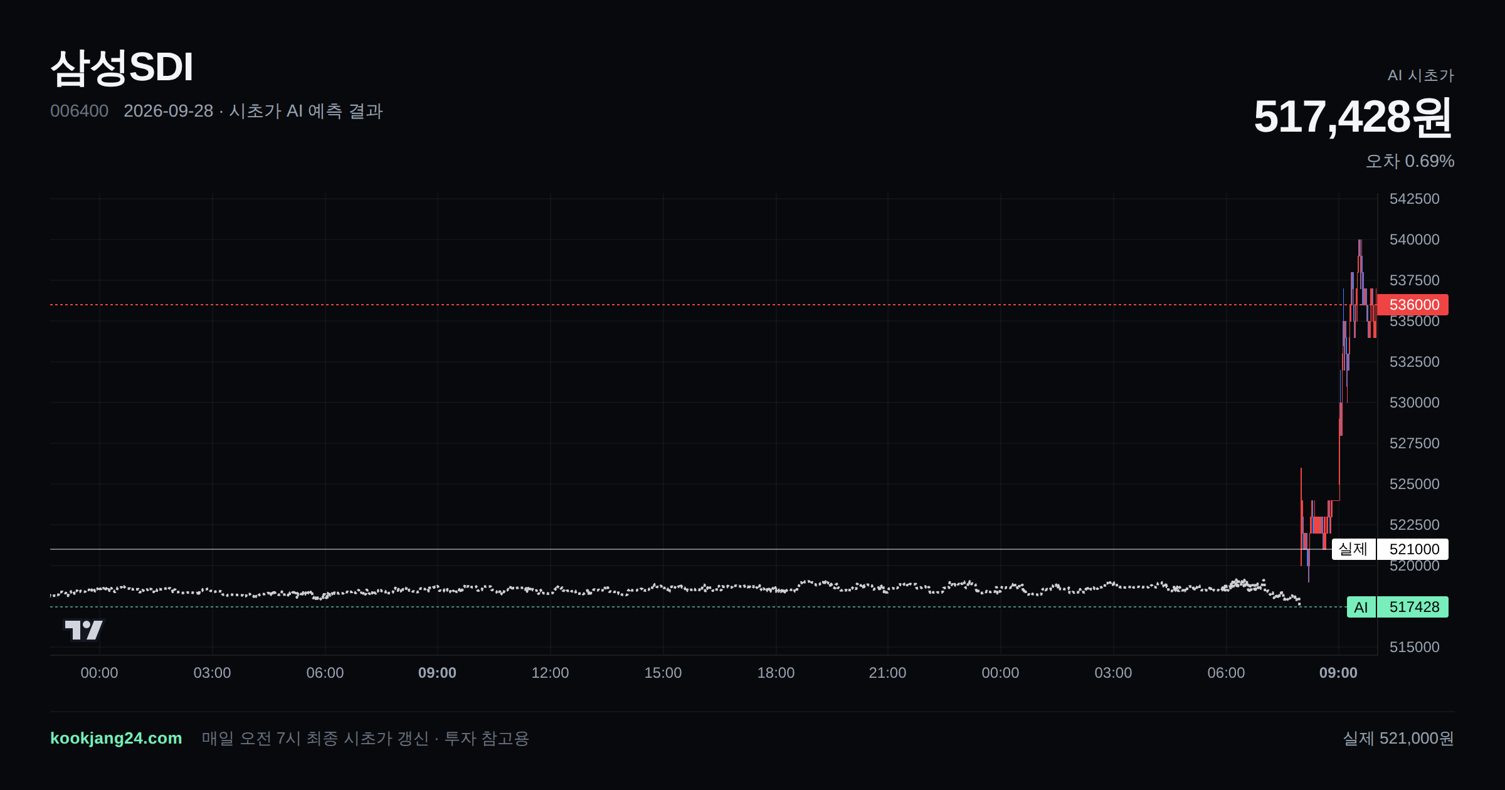Image resolution: width=1505 pixels, height=790 pixels.
Task: Click the 515000 price axis label
Action: [1414, 647]
